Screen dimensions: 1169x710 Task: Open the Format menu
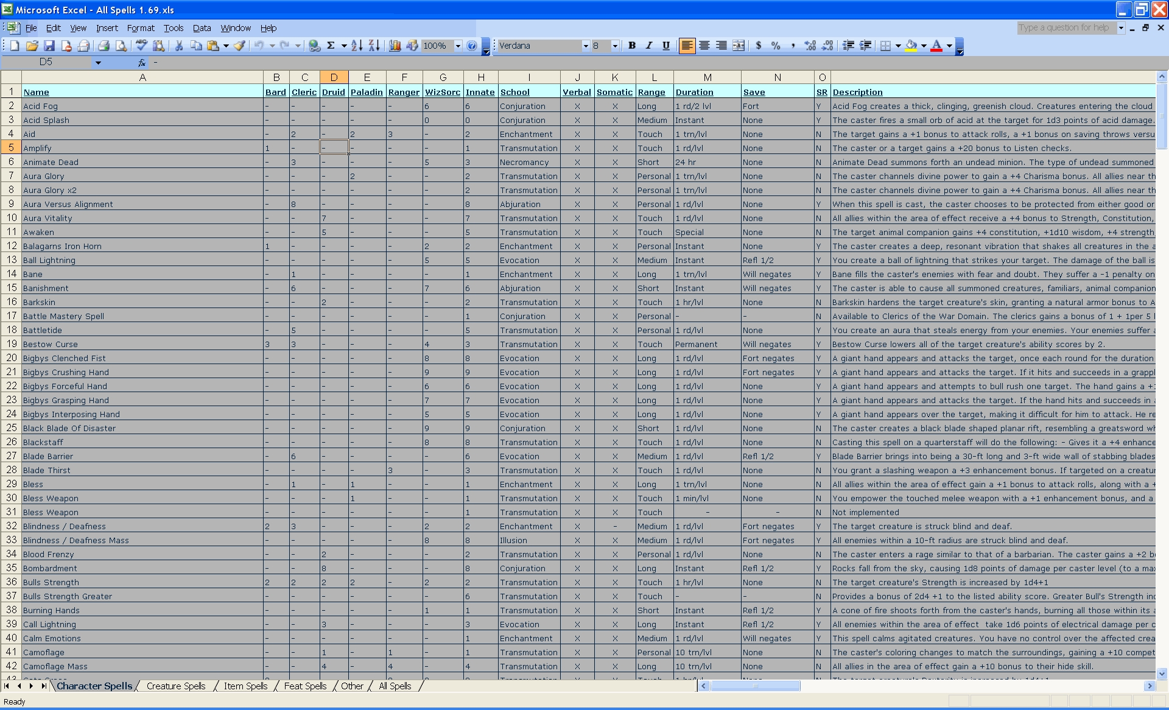141,28
